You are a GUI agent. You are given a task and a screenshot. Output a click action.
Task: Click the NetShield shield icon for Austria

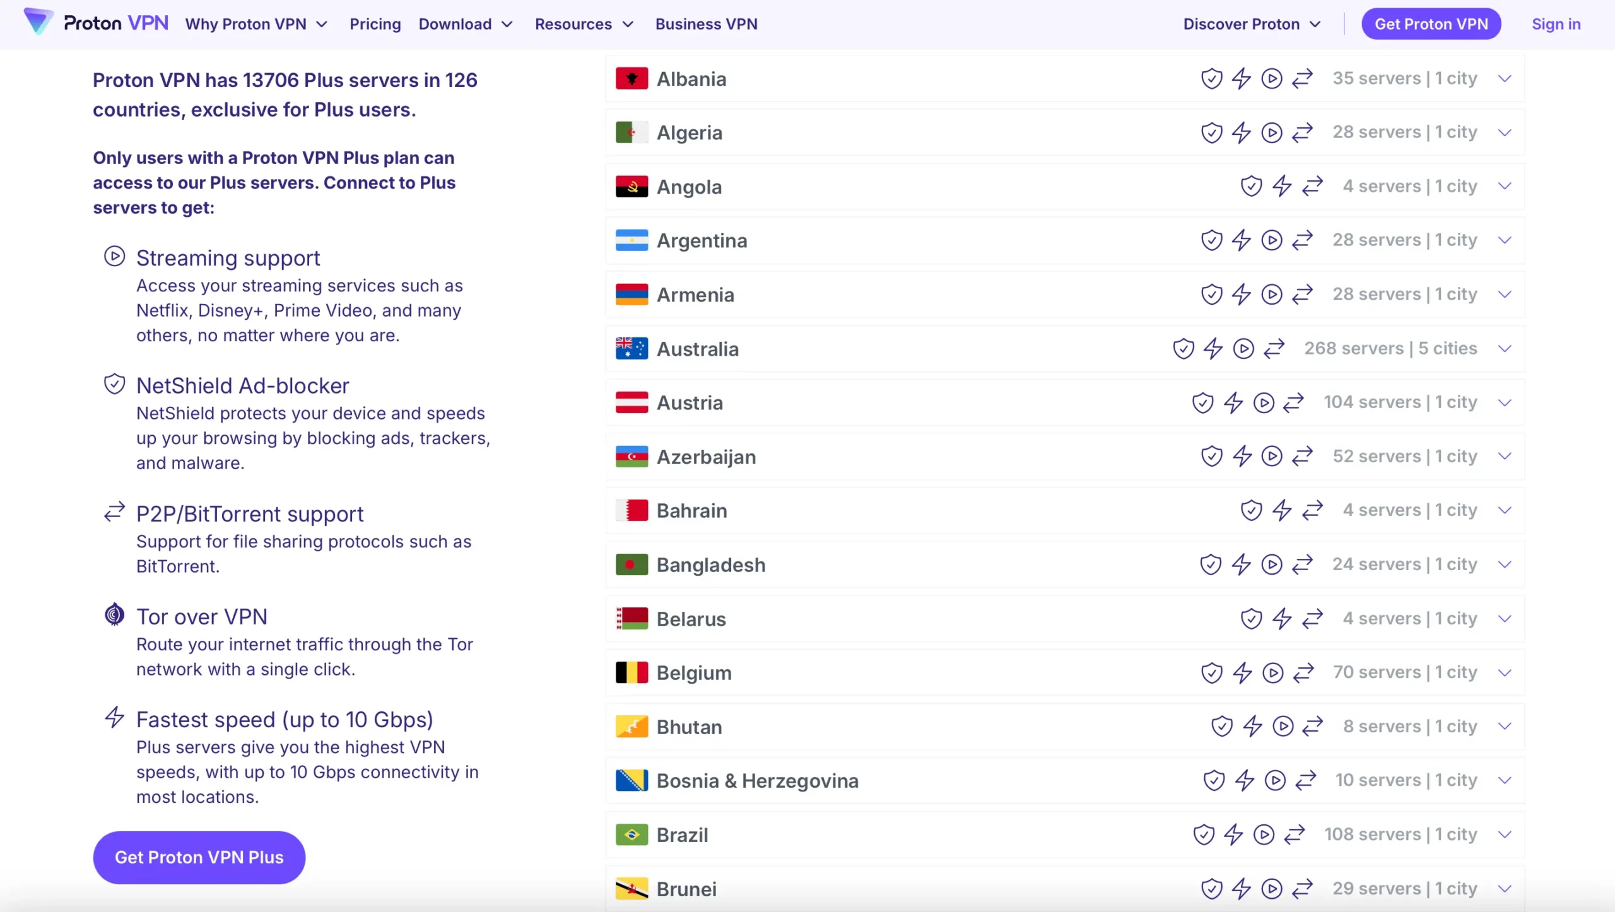point(1202,403)
